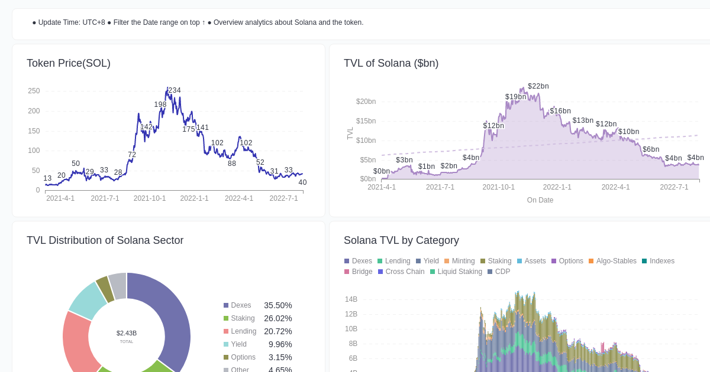Click the Token Price(SOL) chart title
This screenshot has height=372, width=710.
68,63
